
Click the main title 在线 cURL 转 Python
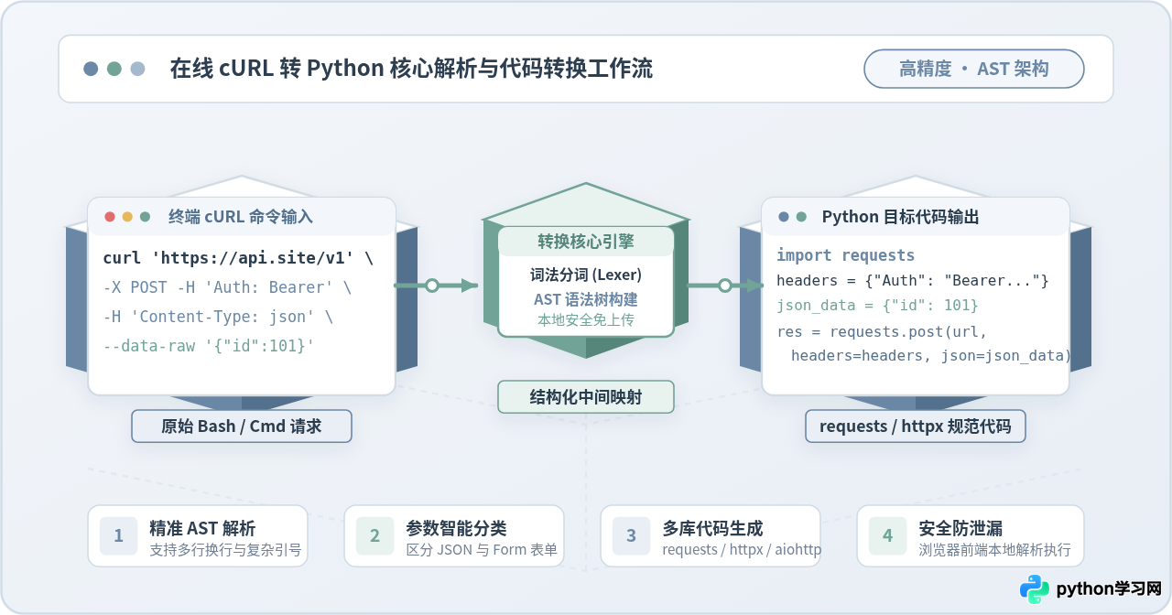[412, 69]
